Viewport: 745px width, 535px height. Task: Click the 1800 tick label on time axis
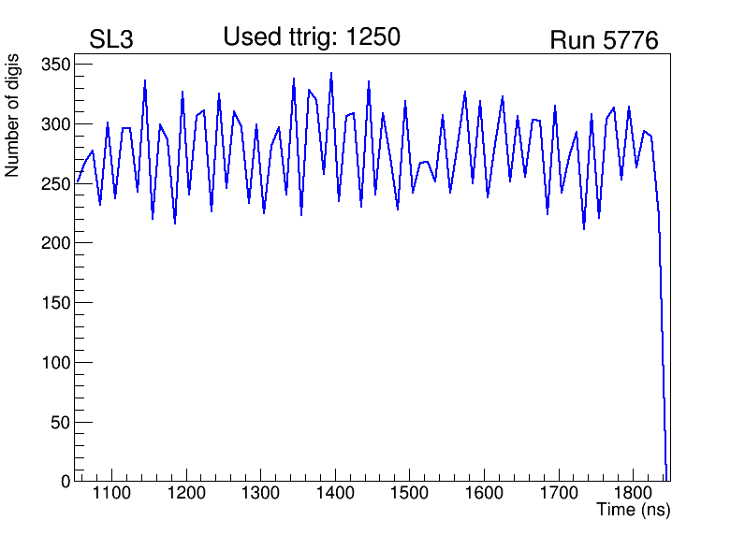click(x=633, y=493)
